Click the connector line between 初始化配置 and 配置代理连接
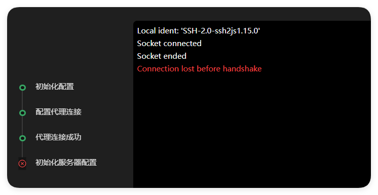This screenshot has width=378, height=195. pos(22,100)
